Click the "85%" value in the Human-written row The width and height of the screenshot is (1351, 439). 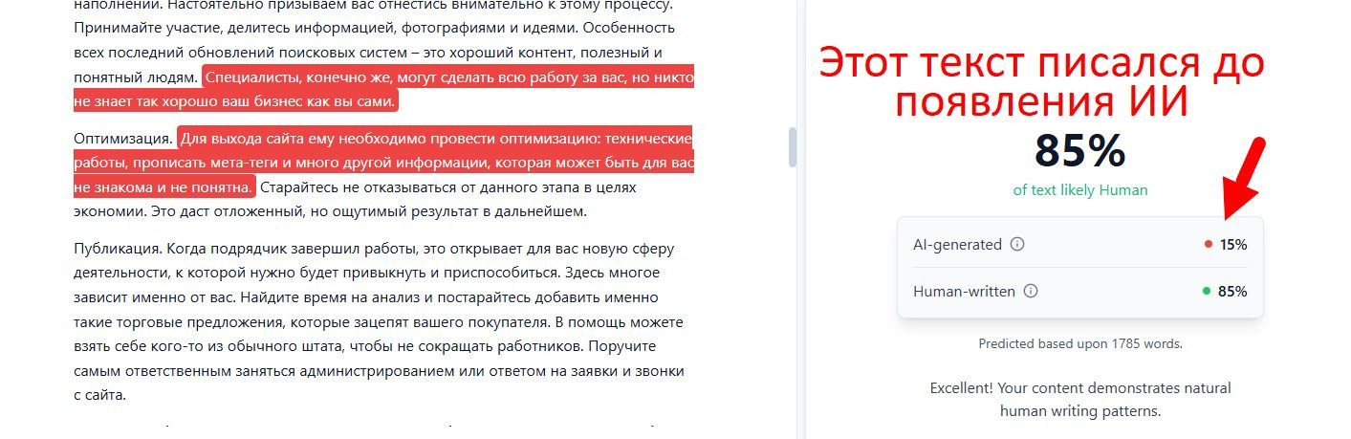coord(1232,291)
